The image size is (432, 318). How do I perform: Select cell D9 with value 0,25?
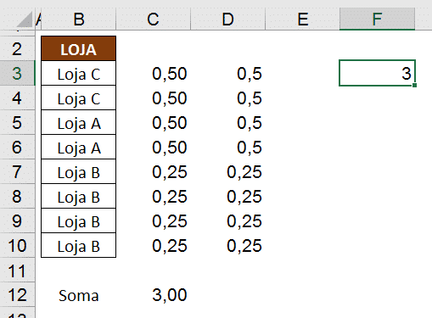pos(227,220)
